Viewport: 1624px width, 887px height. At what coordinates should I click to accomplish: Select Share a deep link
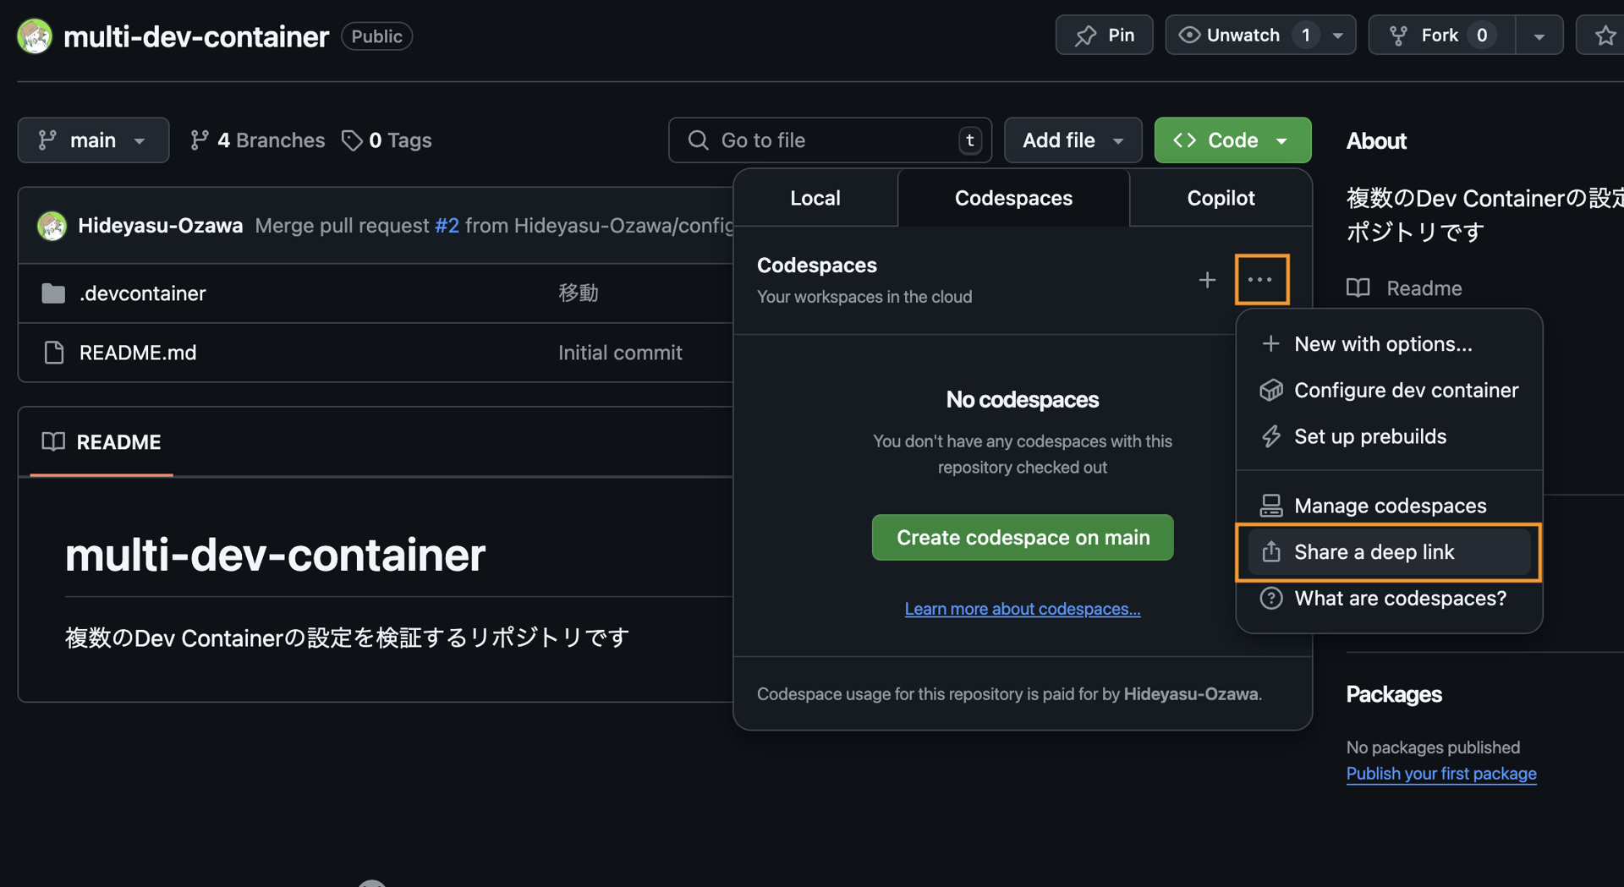(x=1389, y=552)
